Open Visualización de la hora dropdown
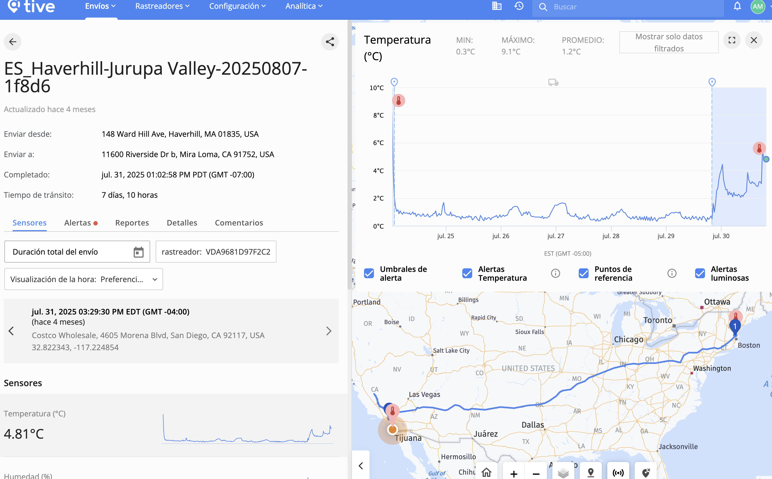 coord(83,279)
